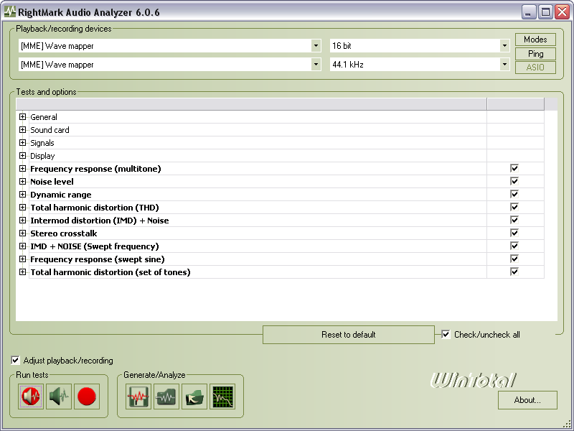Expand Frequency response (swept sine) node
Screen dimensions: 574x431
click(x=23, y=259)
